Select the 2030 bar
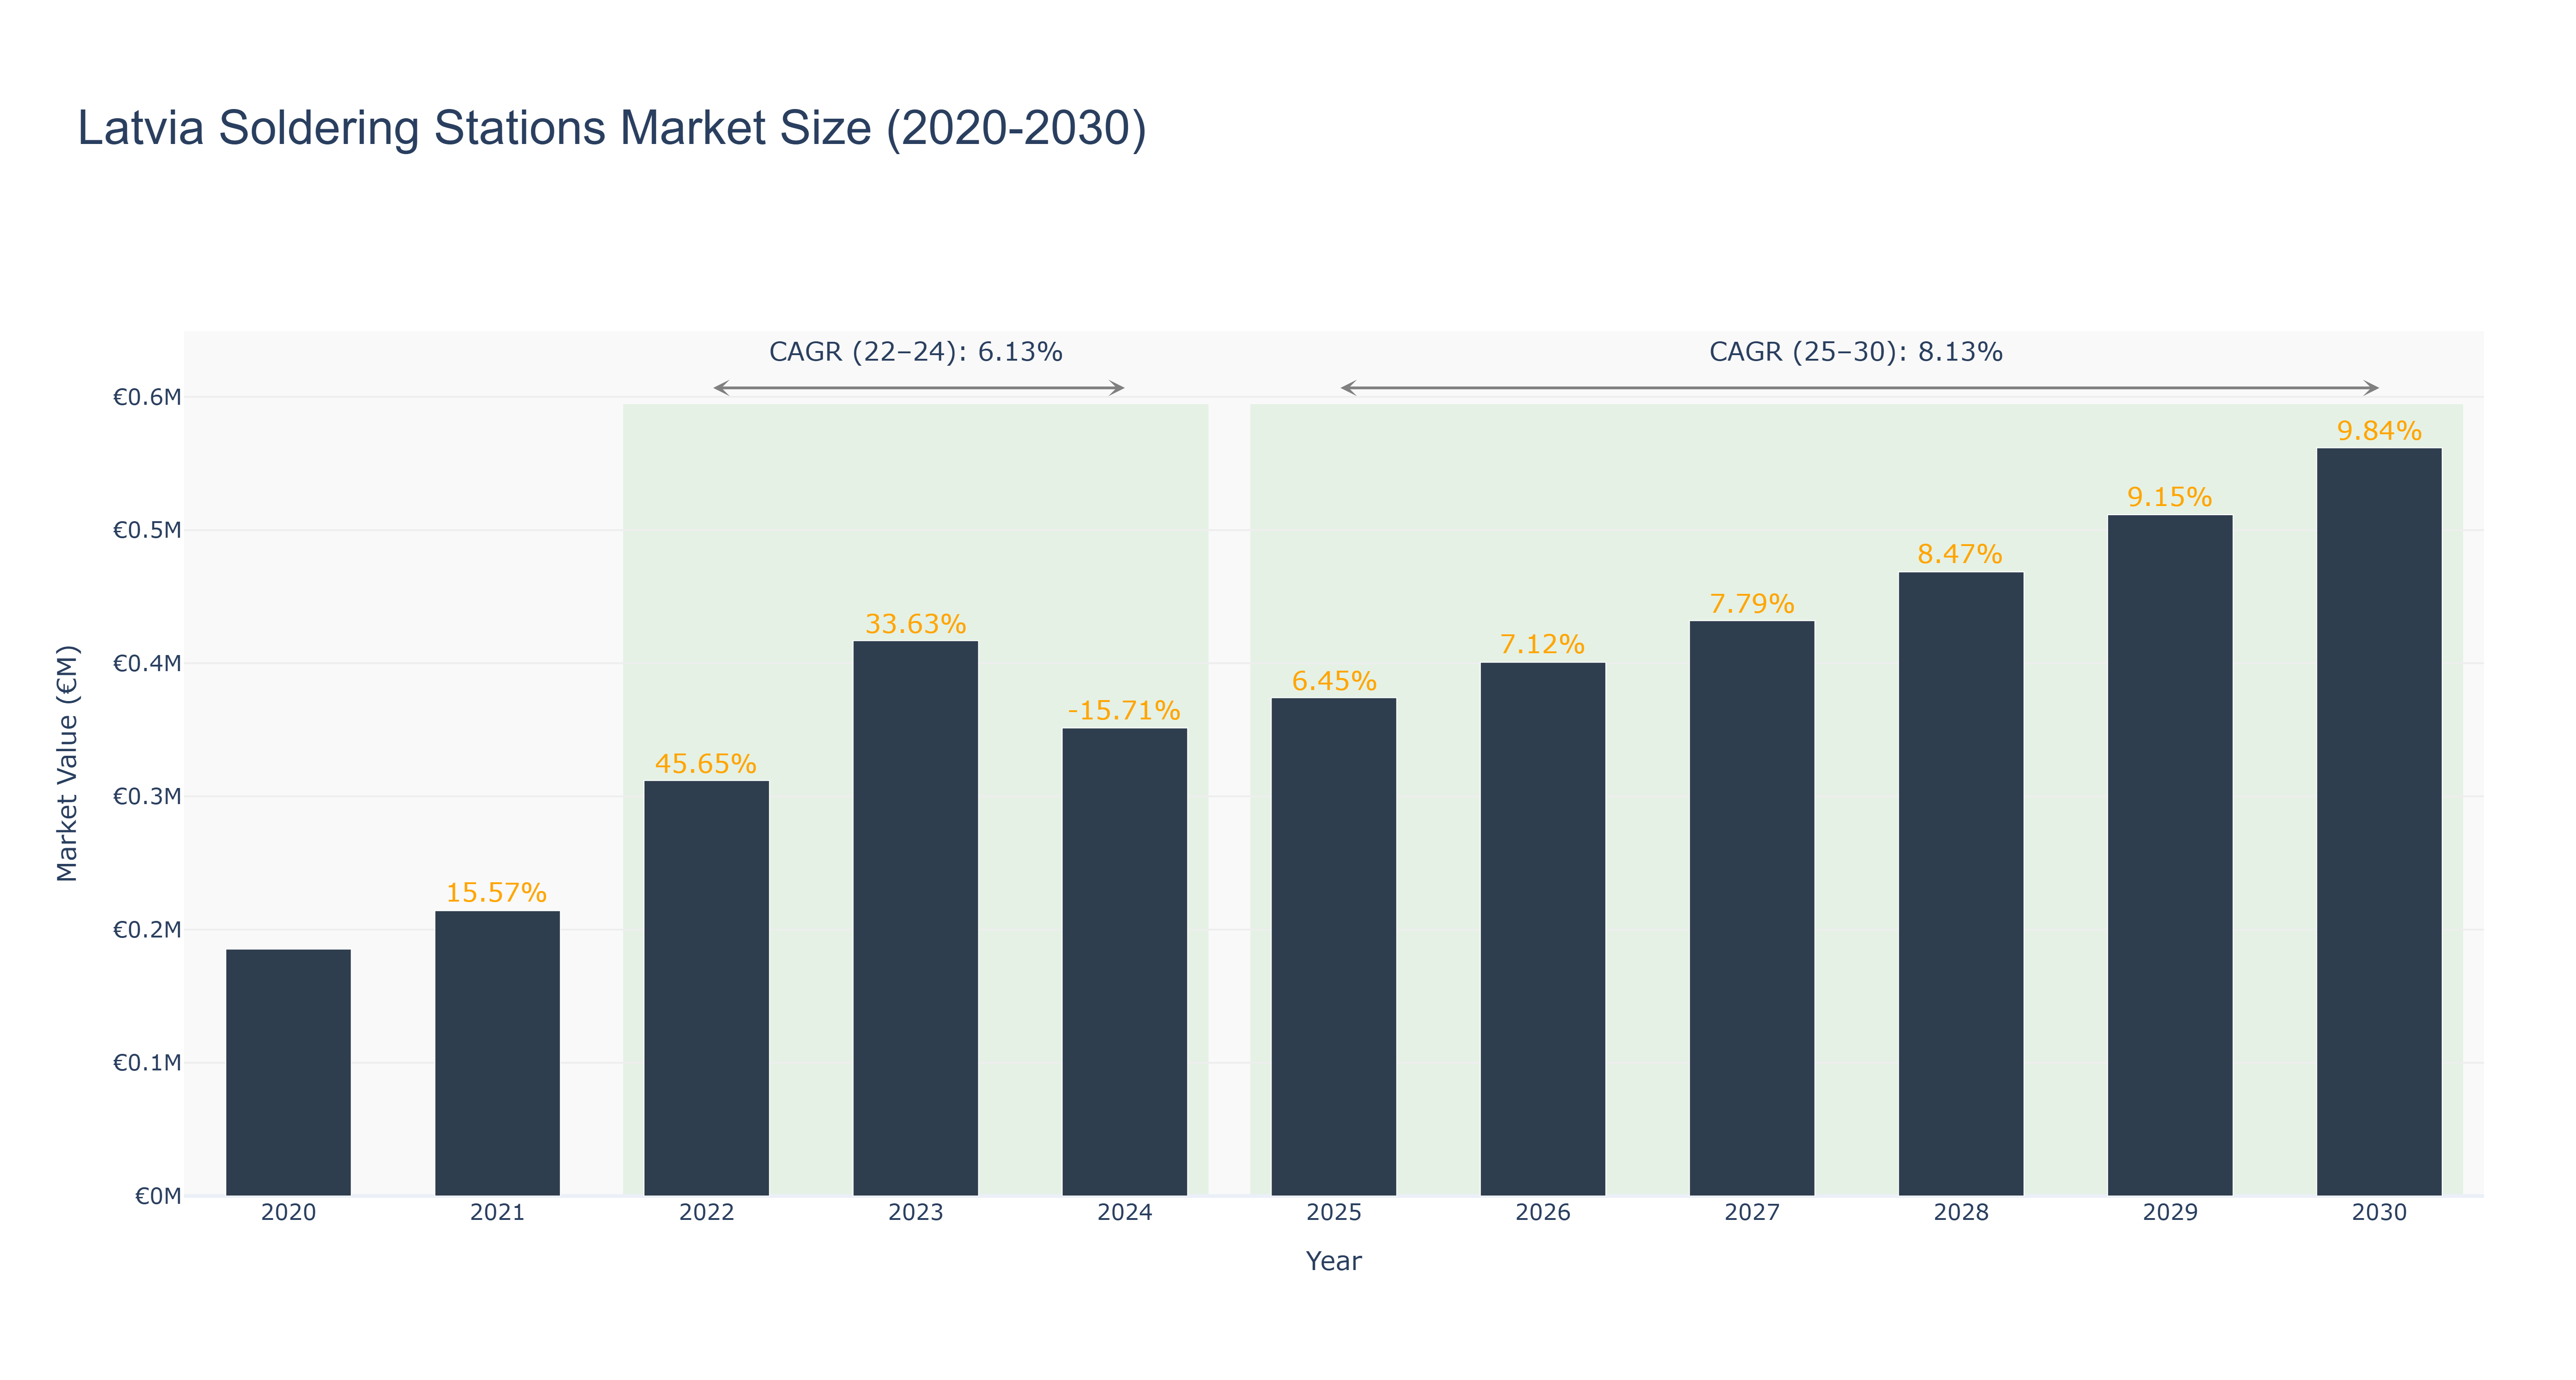Image resolution: width=2576 pixels, height=1380 pixels. pyautogui.click(x=2378, y=822)
